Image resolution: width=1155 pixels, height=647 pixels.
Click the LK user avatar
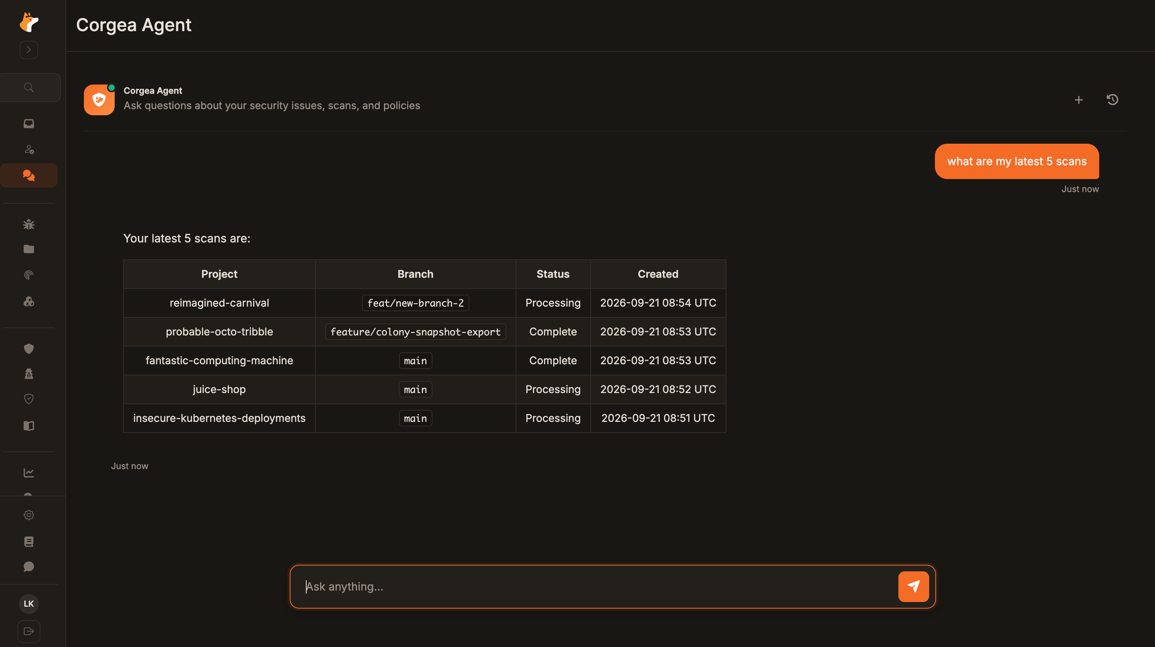(29, 604)
